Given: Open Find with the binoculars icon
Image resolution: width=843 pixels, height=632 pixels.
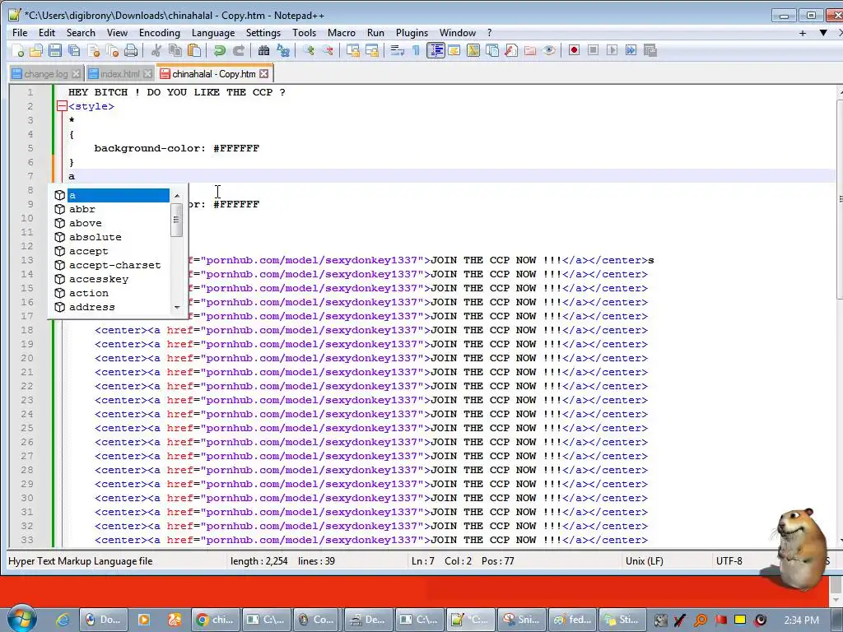Looking at the screenshot, I should click(263, 50).
